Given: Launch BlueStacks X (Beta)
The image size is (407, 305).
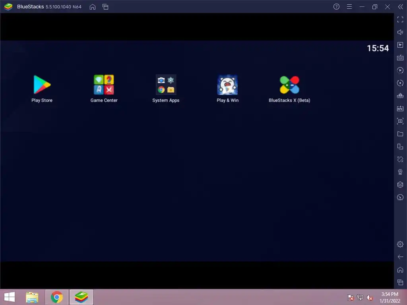Looking at the screenshot, I should pyautogui.click(x=289, y=85).
